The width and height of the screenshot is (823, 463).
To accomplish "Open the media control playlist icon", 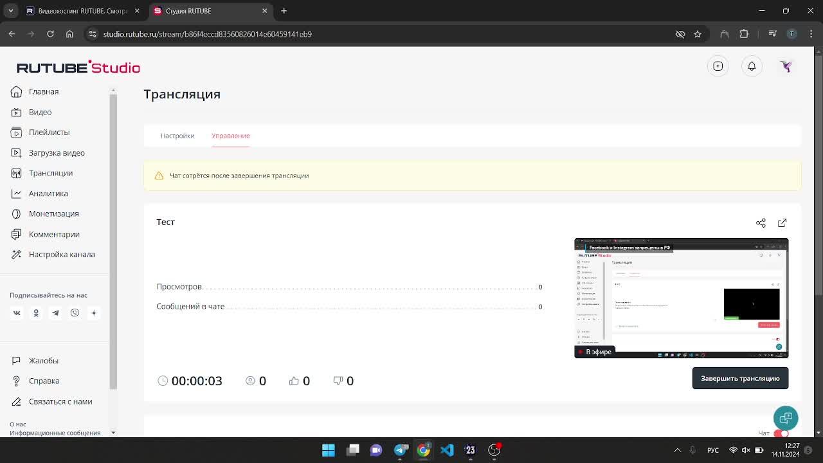I will tap(773, 34).
